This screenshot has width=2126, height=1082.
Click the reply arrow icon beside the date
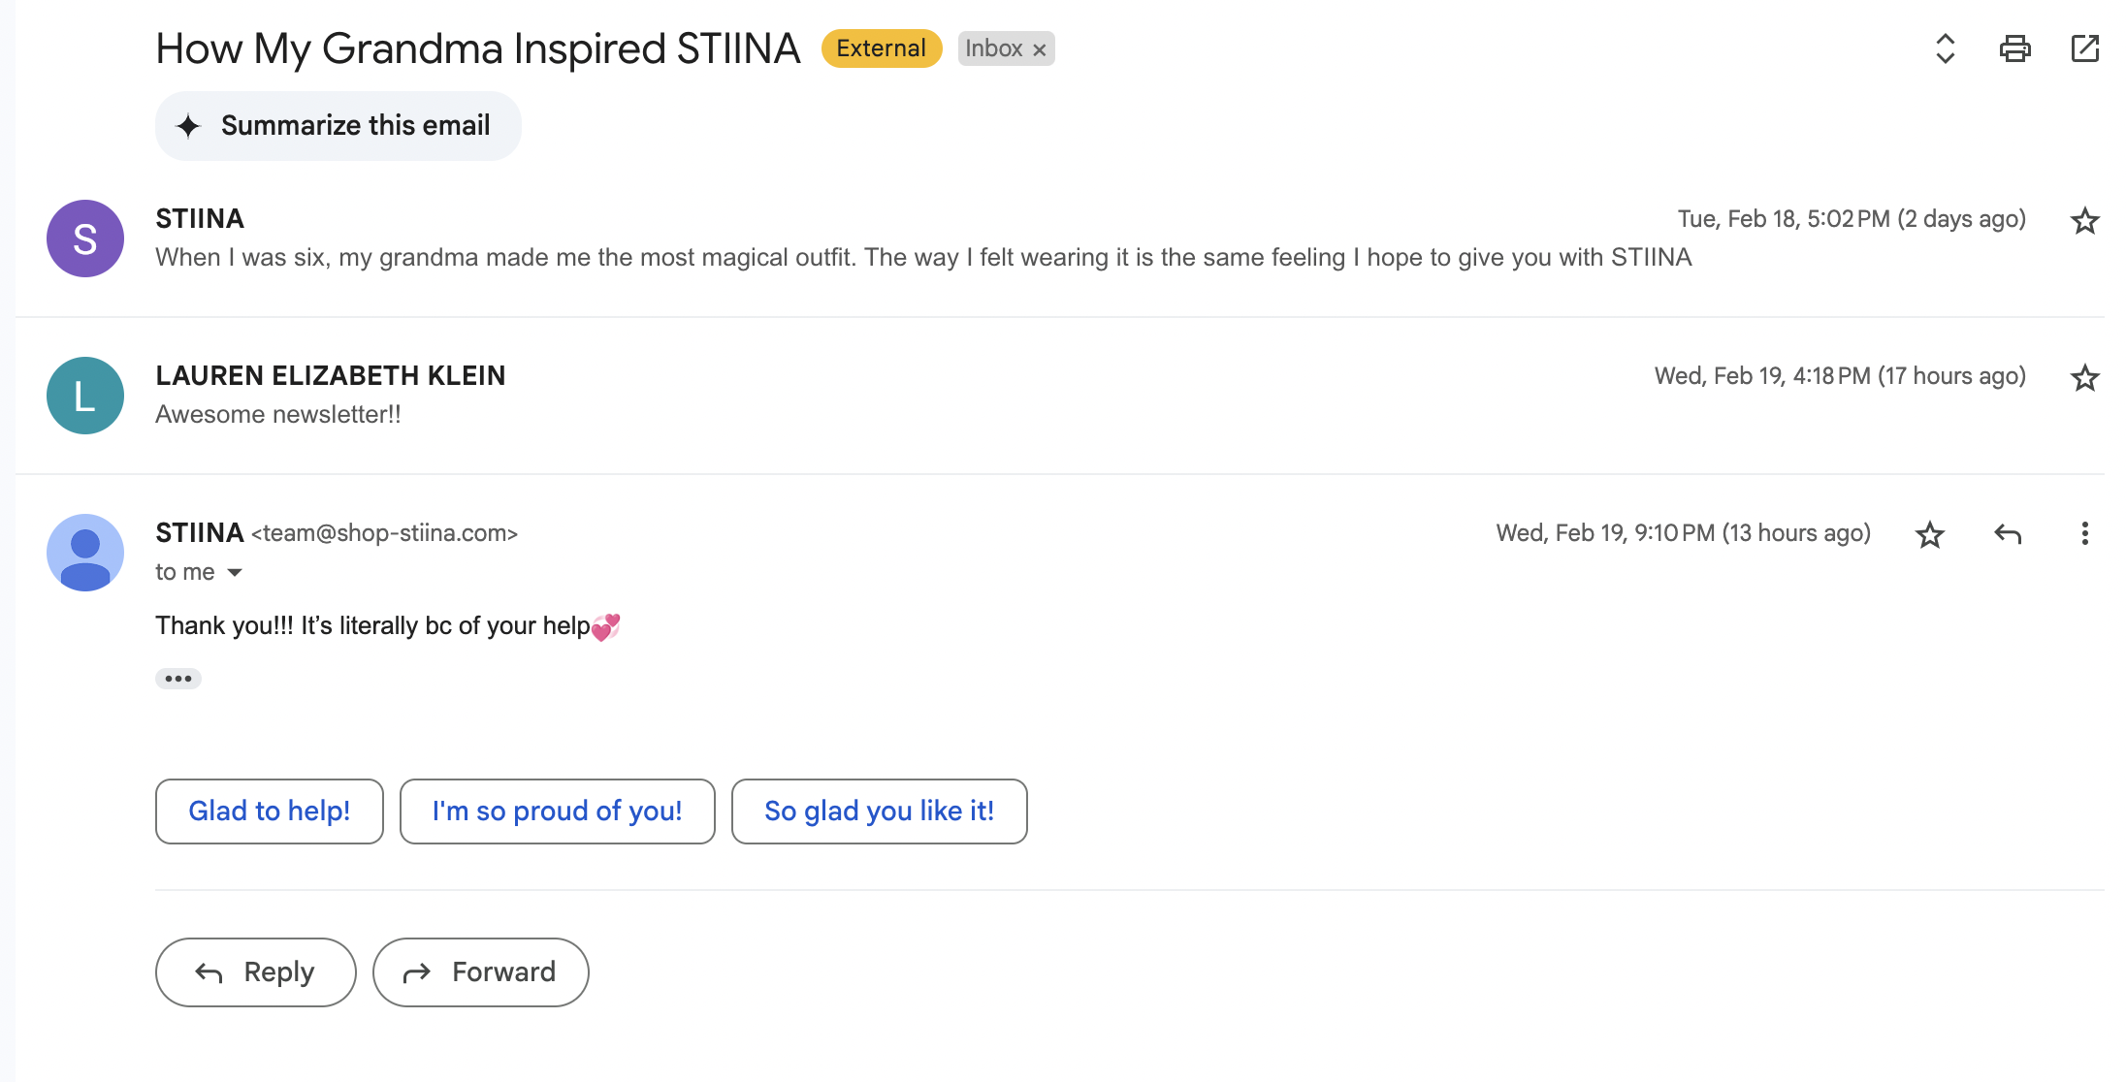click(x=2007, y=534)
